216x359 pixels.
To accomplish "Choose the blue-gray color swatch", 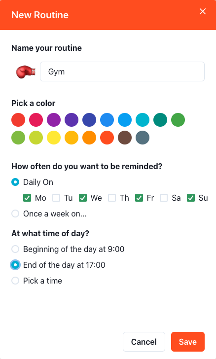I will [143, 138].
